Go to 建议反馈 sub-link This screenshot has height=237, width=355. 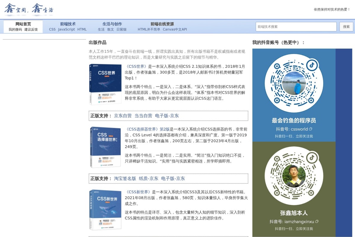pyautogui.click(x=31, y=30)
